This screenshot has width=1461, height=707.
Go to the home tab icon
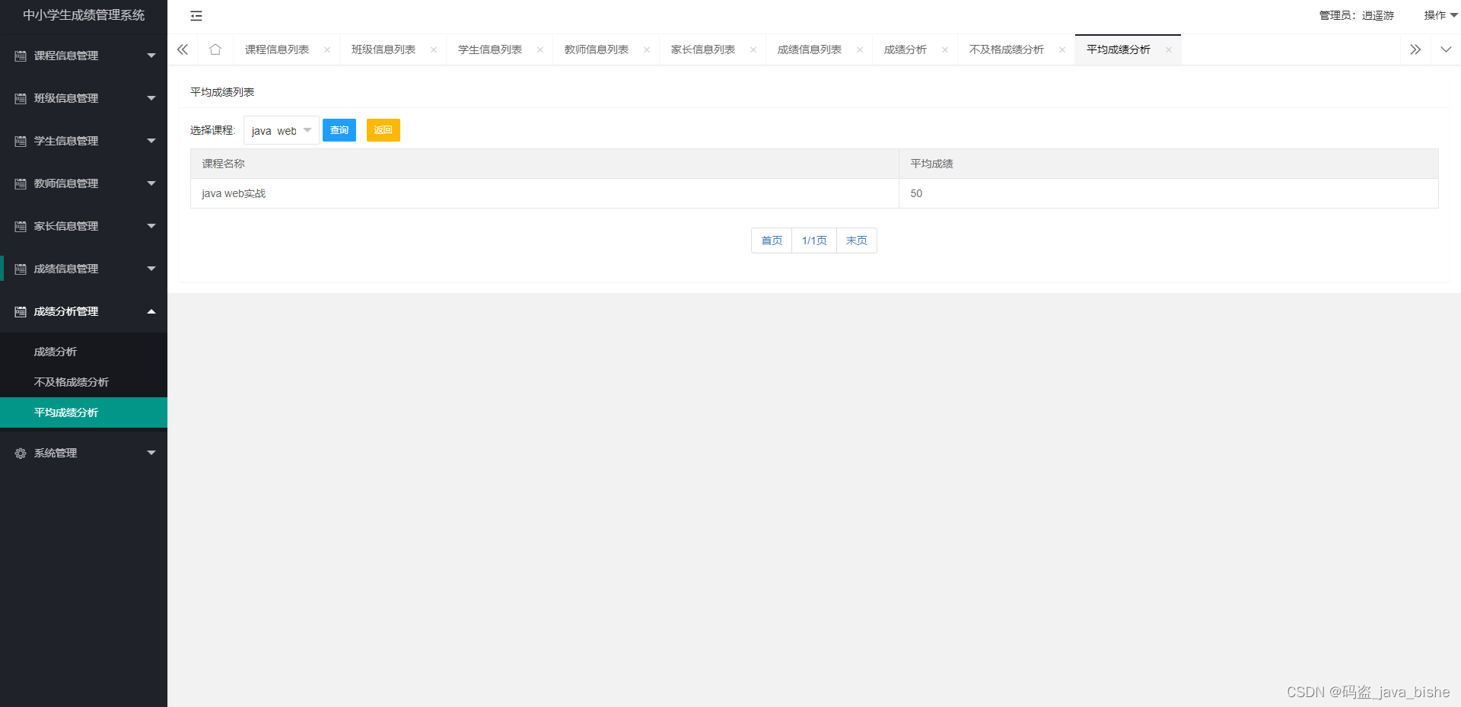click(x=215, y=49)
